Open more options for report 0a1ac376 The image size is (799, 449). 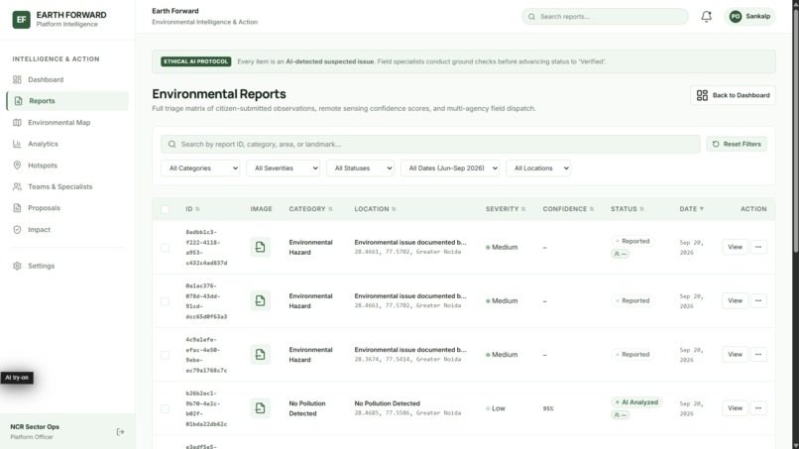pos(758,300)
